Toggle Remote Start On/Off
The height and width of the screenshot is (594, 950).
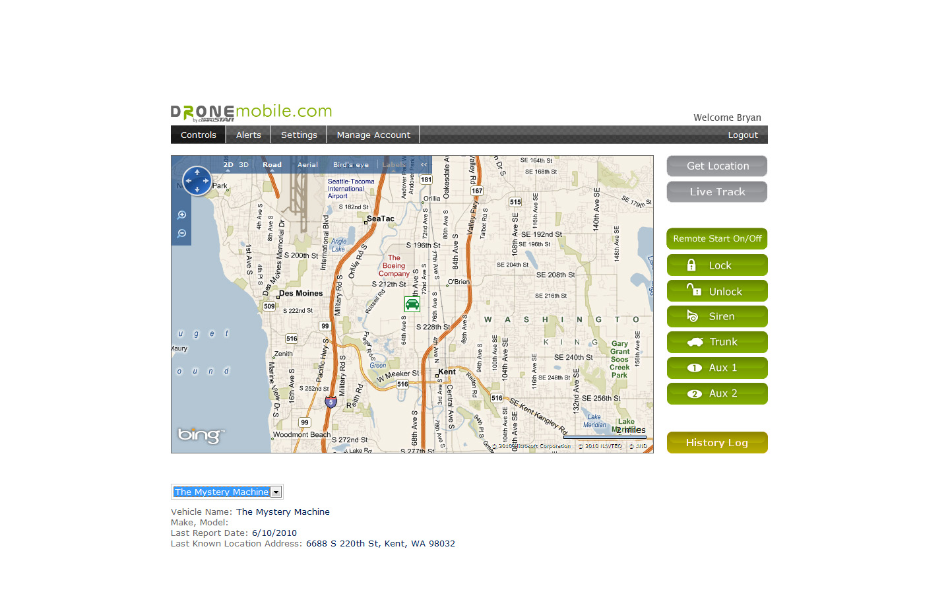click(717, 239)
